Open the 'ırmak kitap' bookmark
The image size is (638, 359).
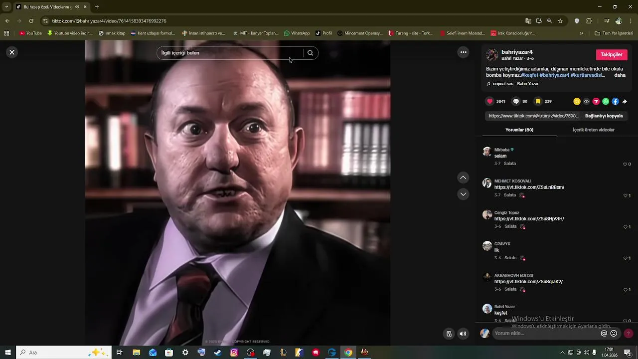112,33
